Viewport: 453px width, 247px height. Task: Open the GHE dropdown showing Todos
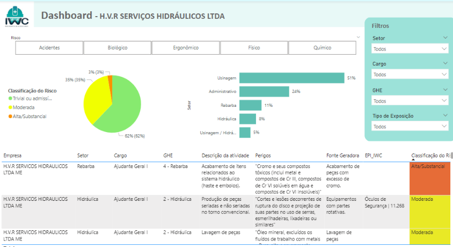point(410,101)
